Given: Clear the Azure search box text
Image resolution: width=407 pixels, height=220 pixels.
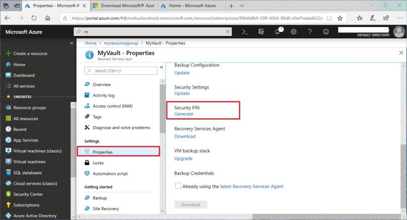Looking at the screenshot, I should coord(228,31).
